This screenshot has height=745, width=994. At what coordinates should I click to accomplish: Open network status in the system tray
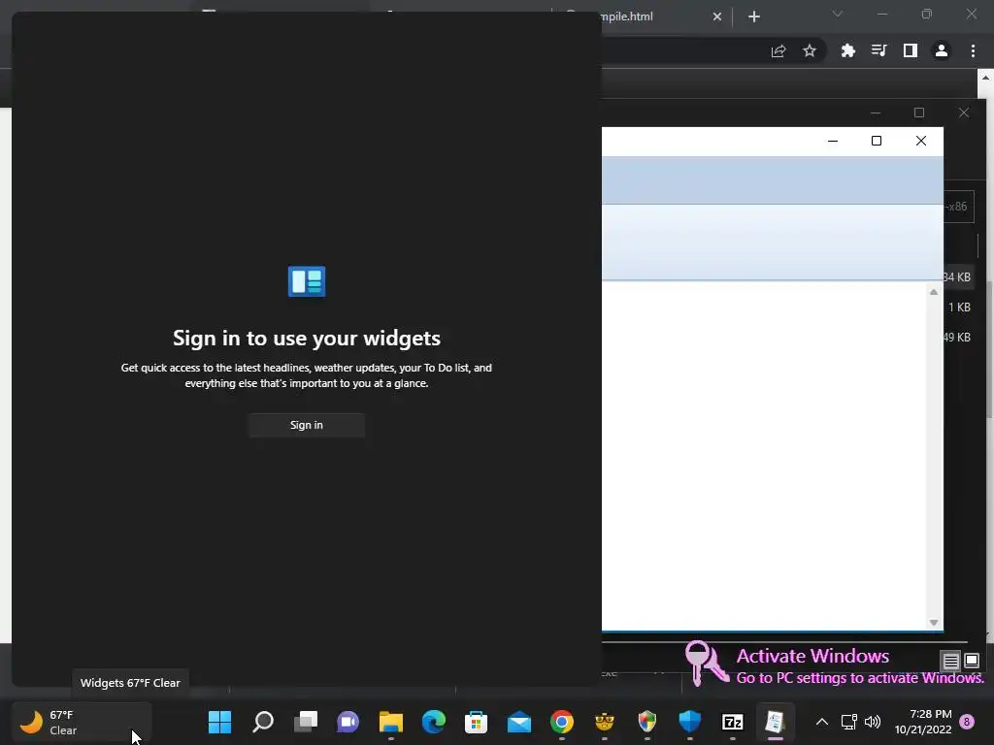[848, 722]
